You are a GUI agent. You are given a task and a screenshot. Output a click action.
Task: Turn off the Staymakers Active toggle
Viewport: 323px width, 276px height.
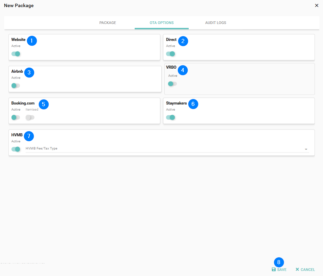pyautogui.click(x=170, y=117)
